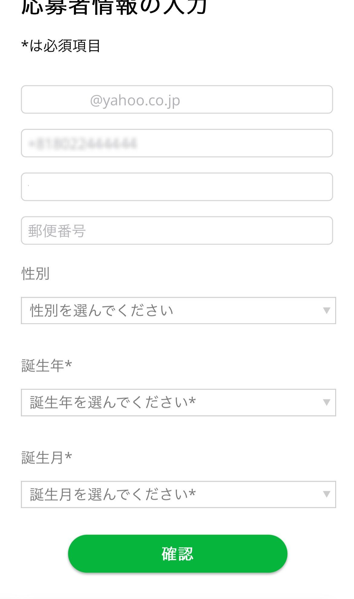Image resolution: width=354 pixels, height=599 pixels.
Task: Click the *は必須項目 required note
Action: click(61, 46)
